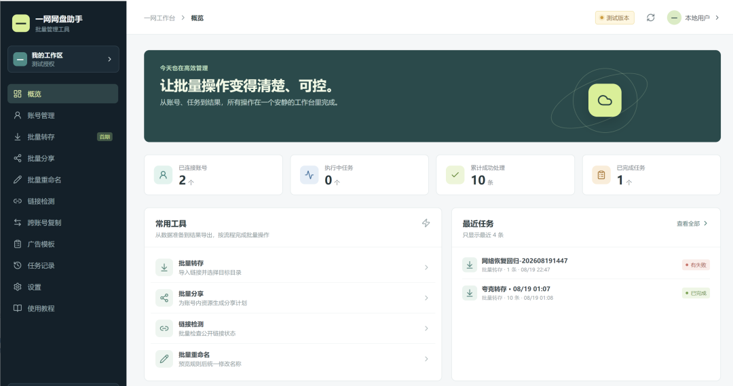
Task: Click 一网工作台 in the breadcrumb
Action: (x=159, y=18)
